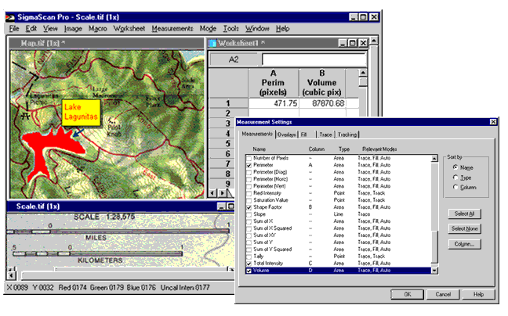
Task: Check the Sum of XY measurement
Action: tap(249, 236)
